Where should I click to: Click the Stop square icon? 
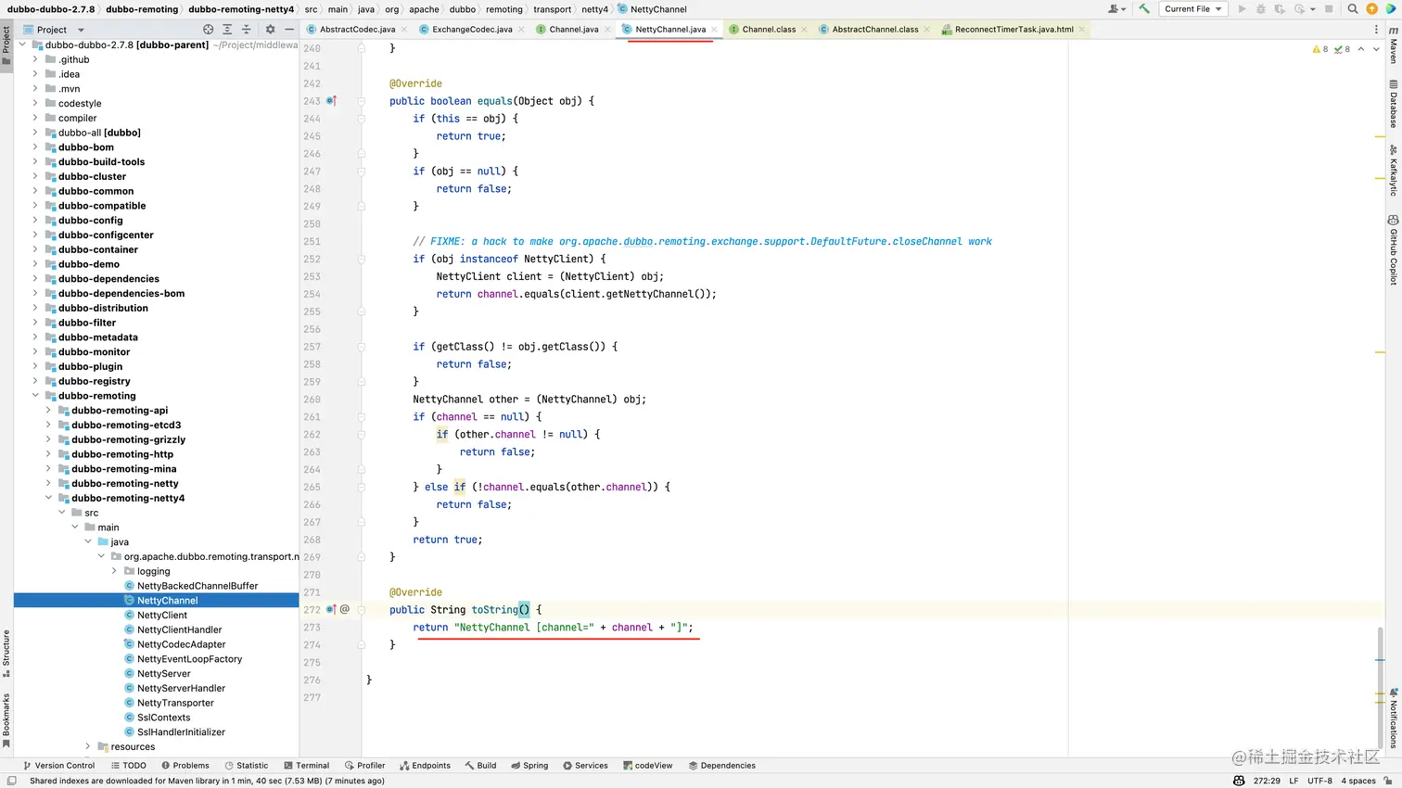click(1329, 9)
